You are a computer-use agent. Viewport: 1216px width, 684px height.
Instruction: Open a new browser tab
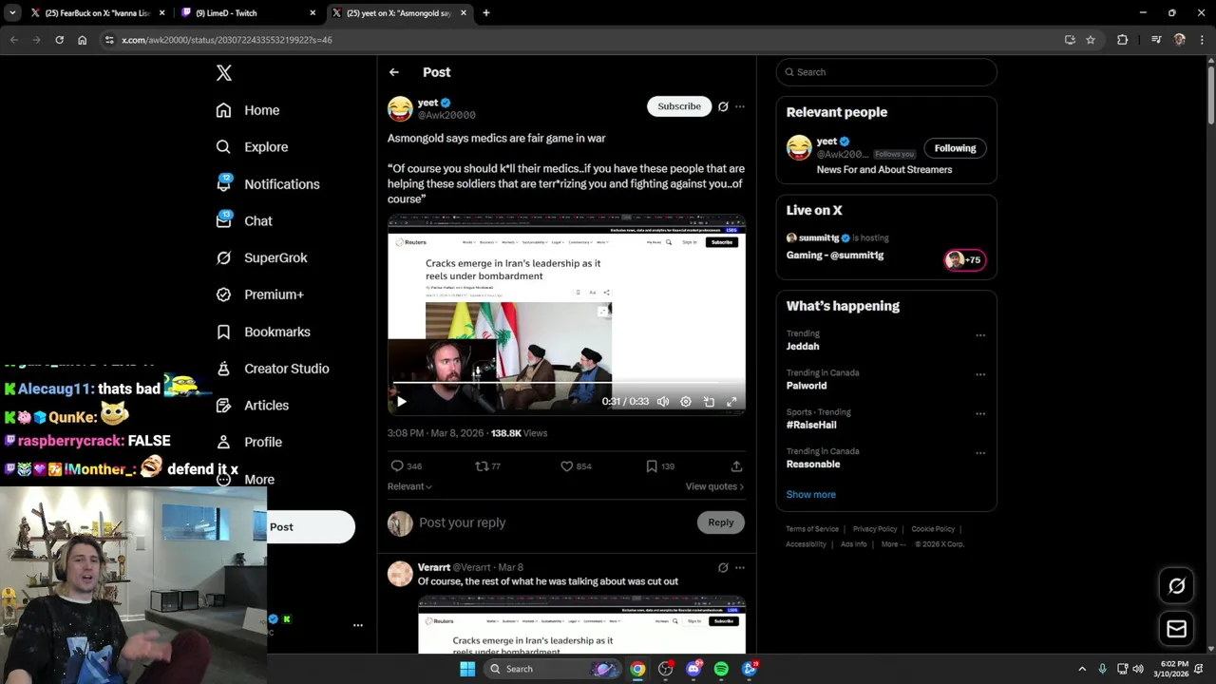tap(486, 13)
